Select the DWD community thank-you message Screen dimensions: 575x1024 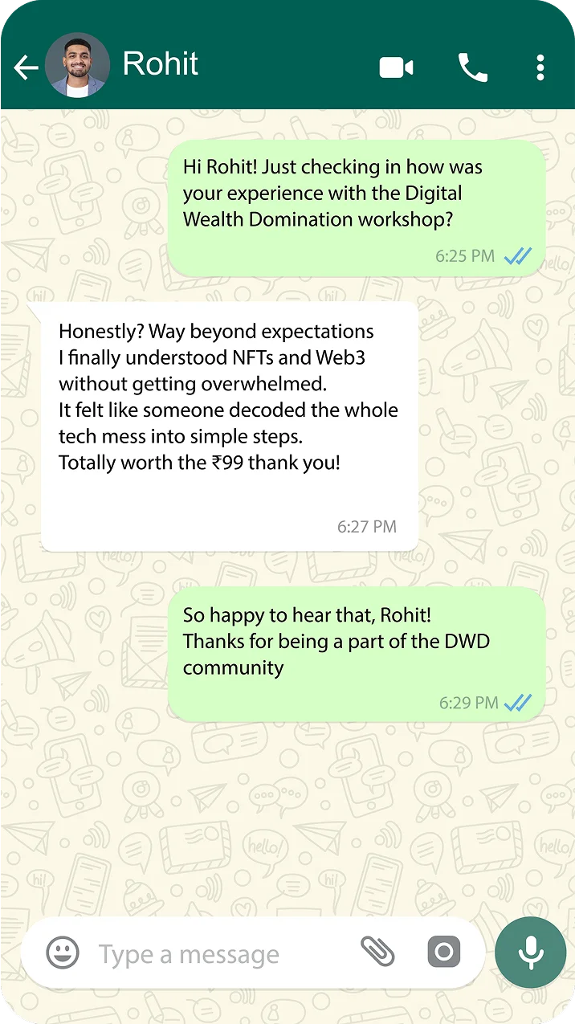[357, 654]
